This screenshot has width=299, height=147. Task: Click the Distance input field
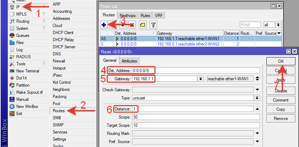[193, 109]
